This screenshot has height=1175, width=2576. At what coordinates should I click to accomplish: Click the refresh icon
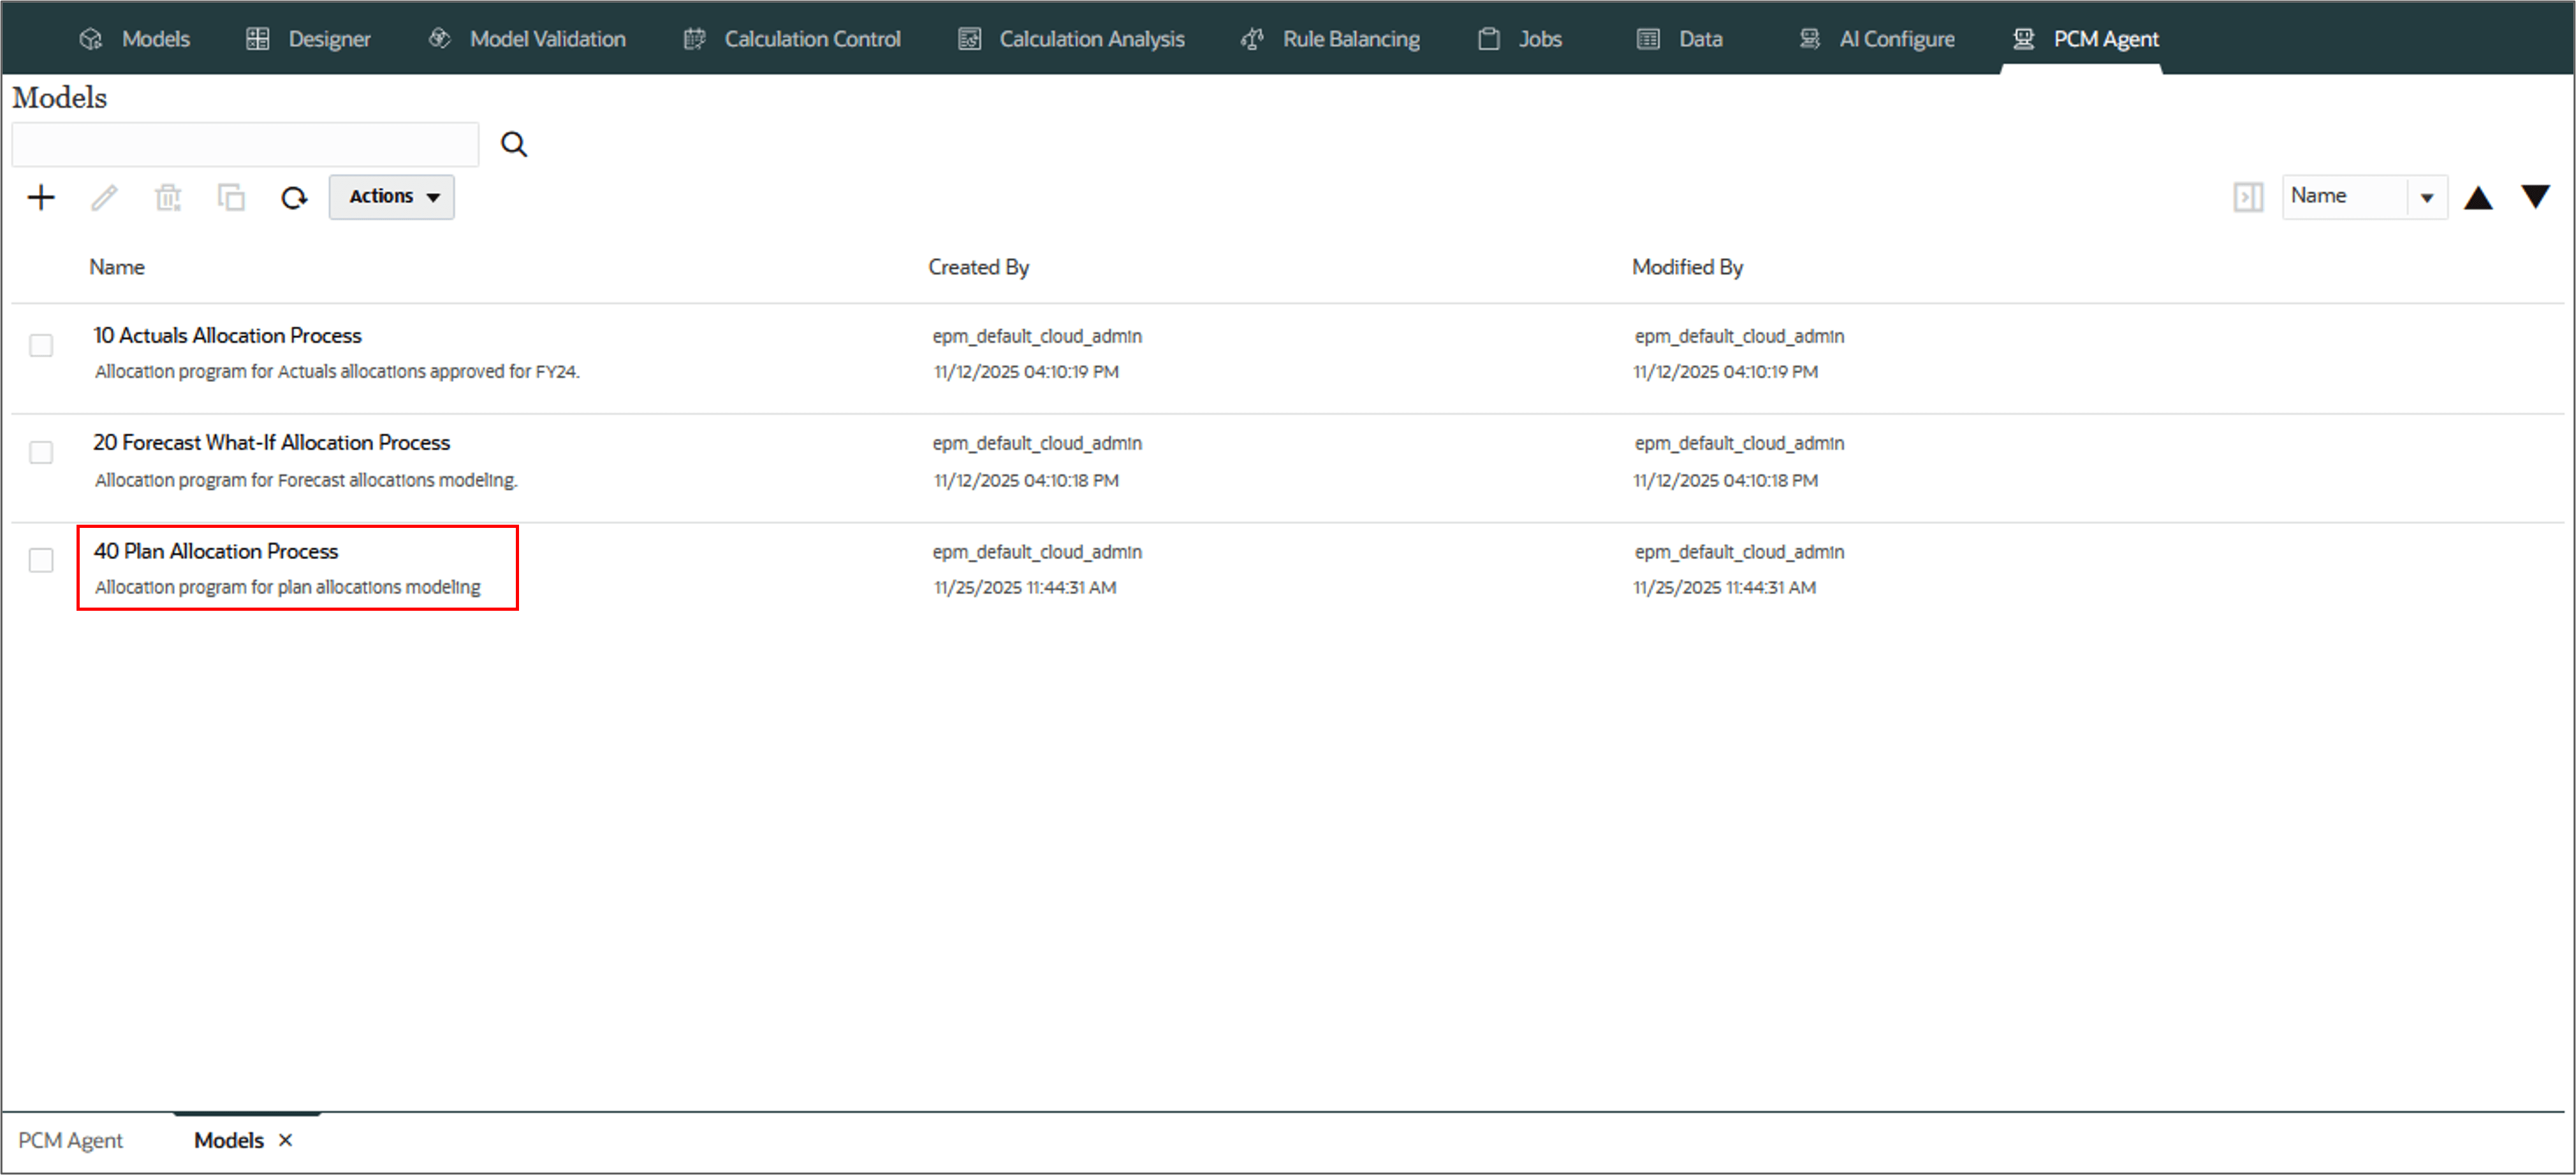[294, 197]
